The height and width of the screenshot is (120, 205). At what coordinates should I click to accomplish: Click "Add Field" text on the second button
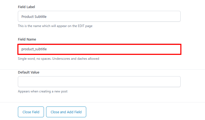[x=74, y=112]
